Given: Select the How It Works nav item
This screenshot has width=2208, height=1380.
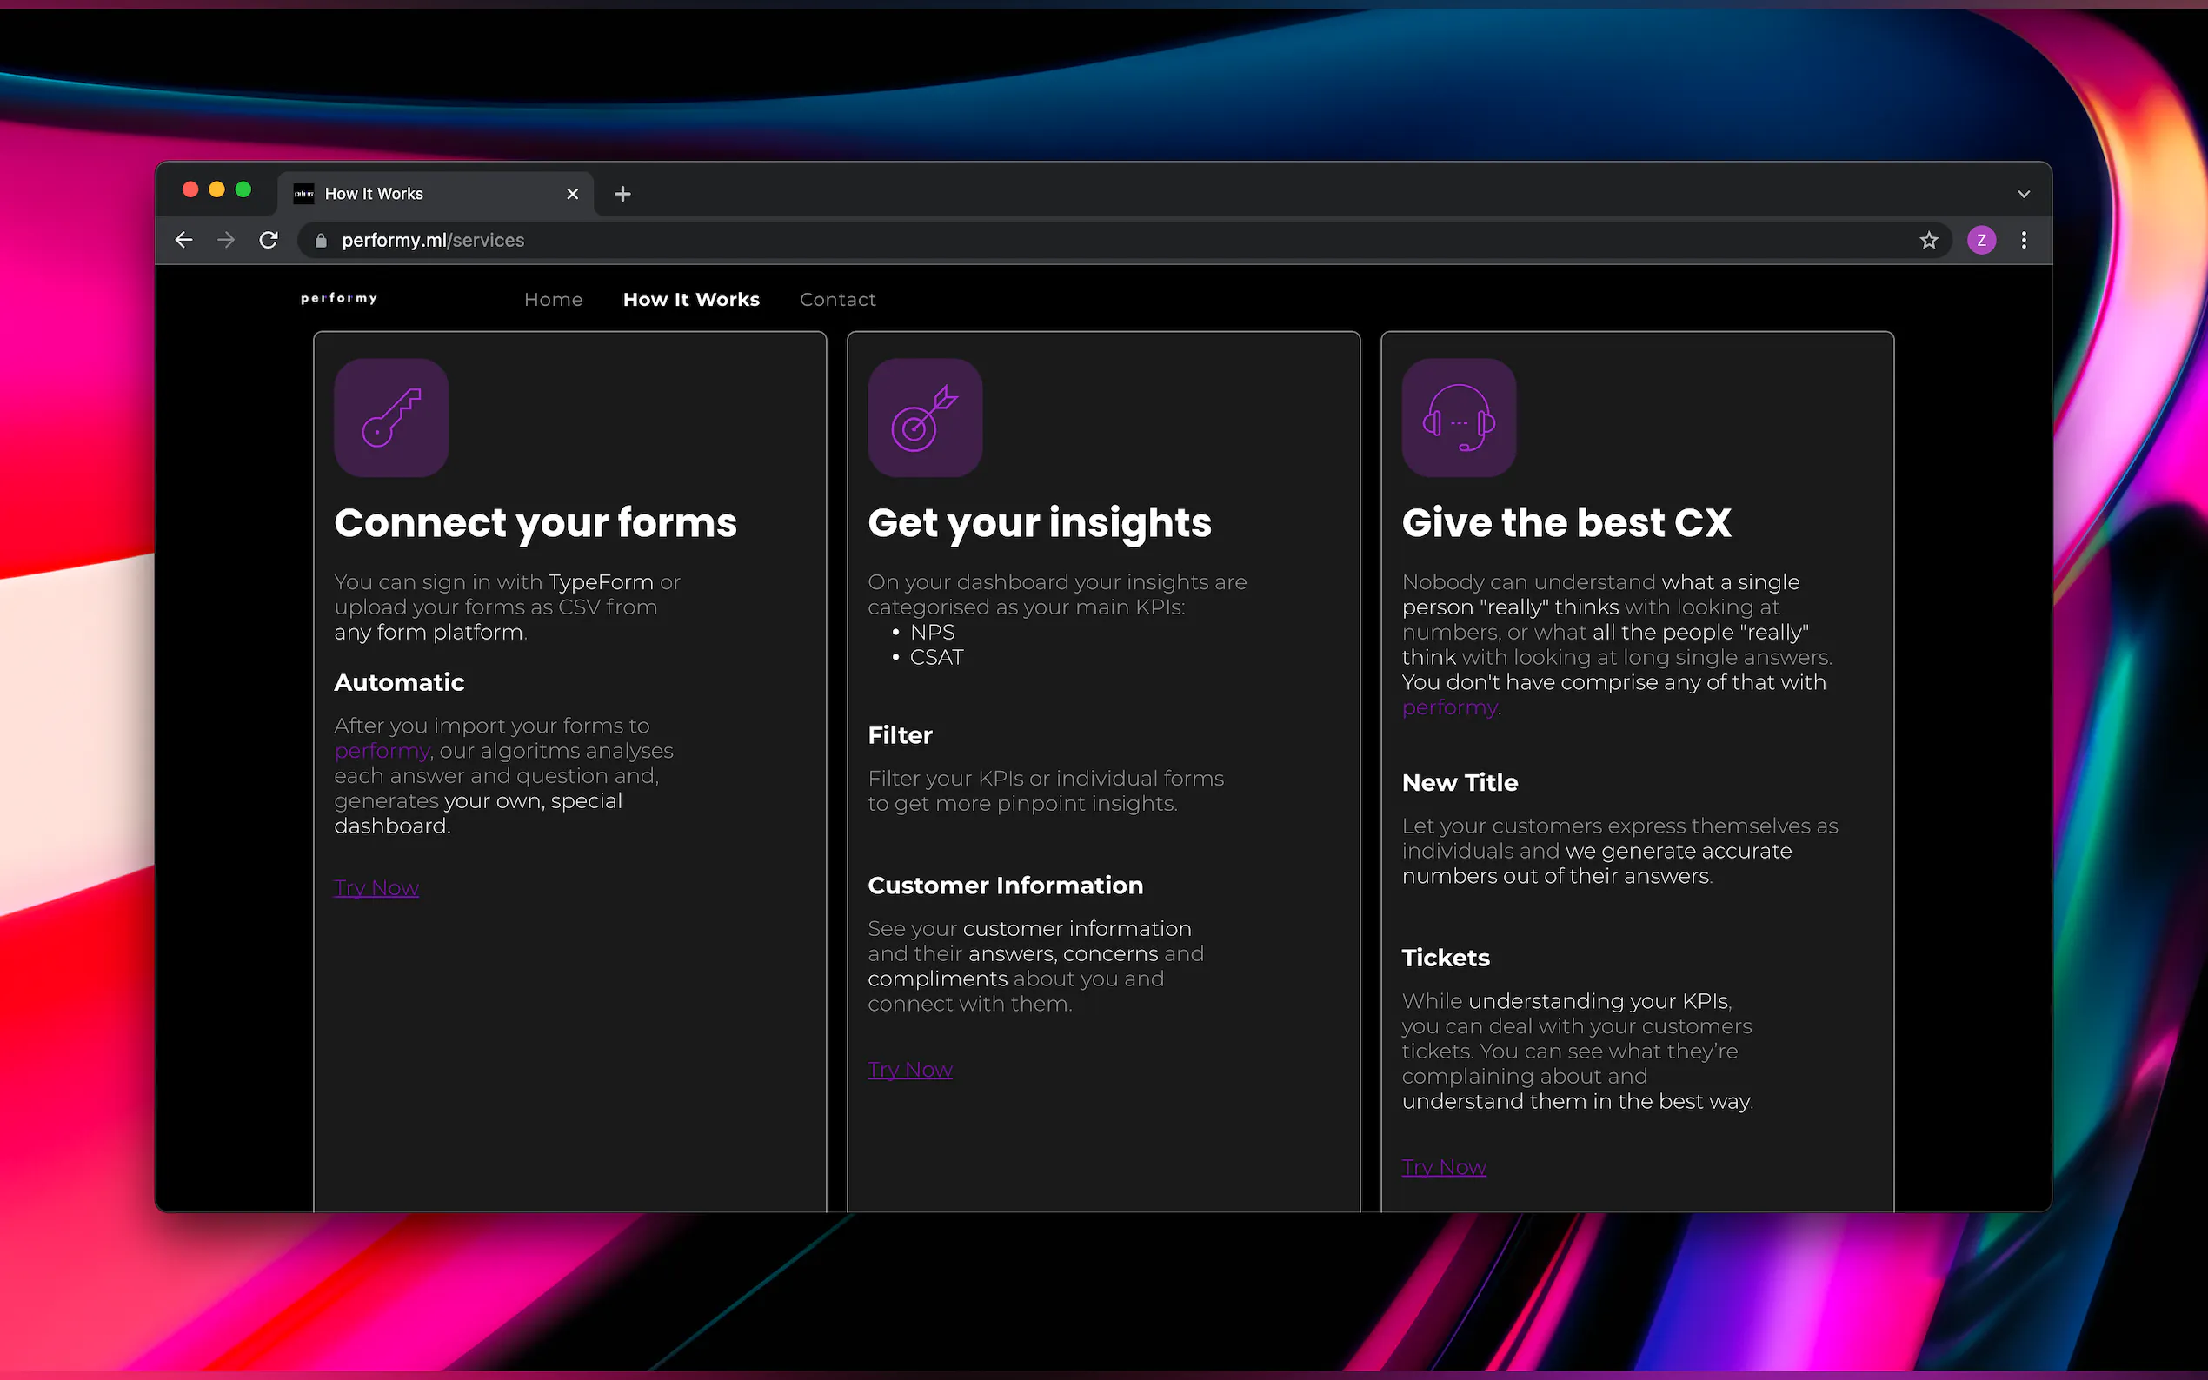Looking at the screenshot, I should coord(691,299).
